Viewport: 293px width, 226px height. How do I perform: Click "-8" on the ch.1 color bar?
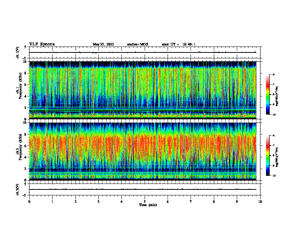pyautogui.click(x=273, y=95)
